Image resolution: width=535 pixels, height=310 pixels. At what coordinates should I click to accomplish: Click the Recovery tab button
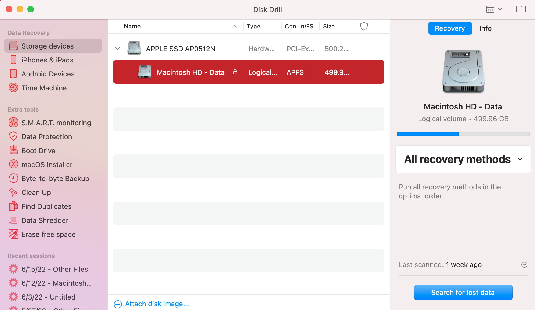click(449, 28)
